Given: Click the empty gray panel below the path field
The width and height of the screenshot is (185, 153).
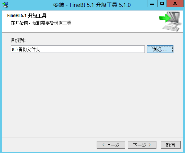Looking at the screenshot, I should 92,95.
